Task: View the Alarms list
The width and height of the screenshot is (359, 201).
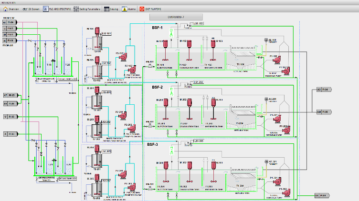Action: click(129, 9)
